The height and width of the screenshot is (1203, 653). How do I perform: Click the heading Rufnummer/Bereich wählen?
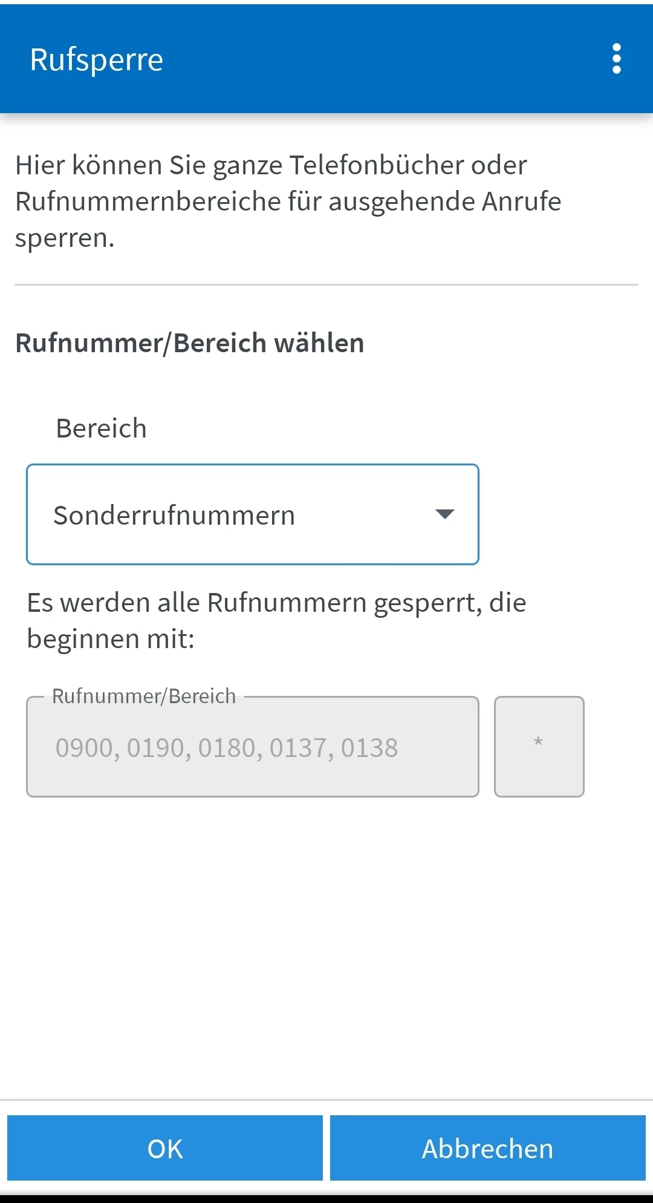190,343
